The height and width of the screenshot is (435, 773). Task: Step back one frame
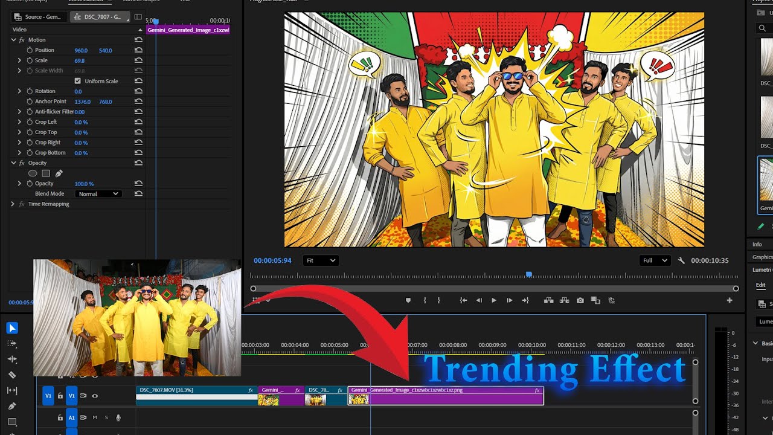click(x=479, y=300)
